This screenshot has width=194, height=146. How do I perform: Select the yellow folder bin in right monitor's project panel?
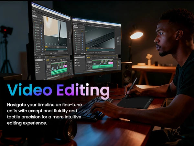point(74,30)
